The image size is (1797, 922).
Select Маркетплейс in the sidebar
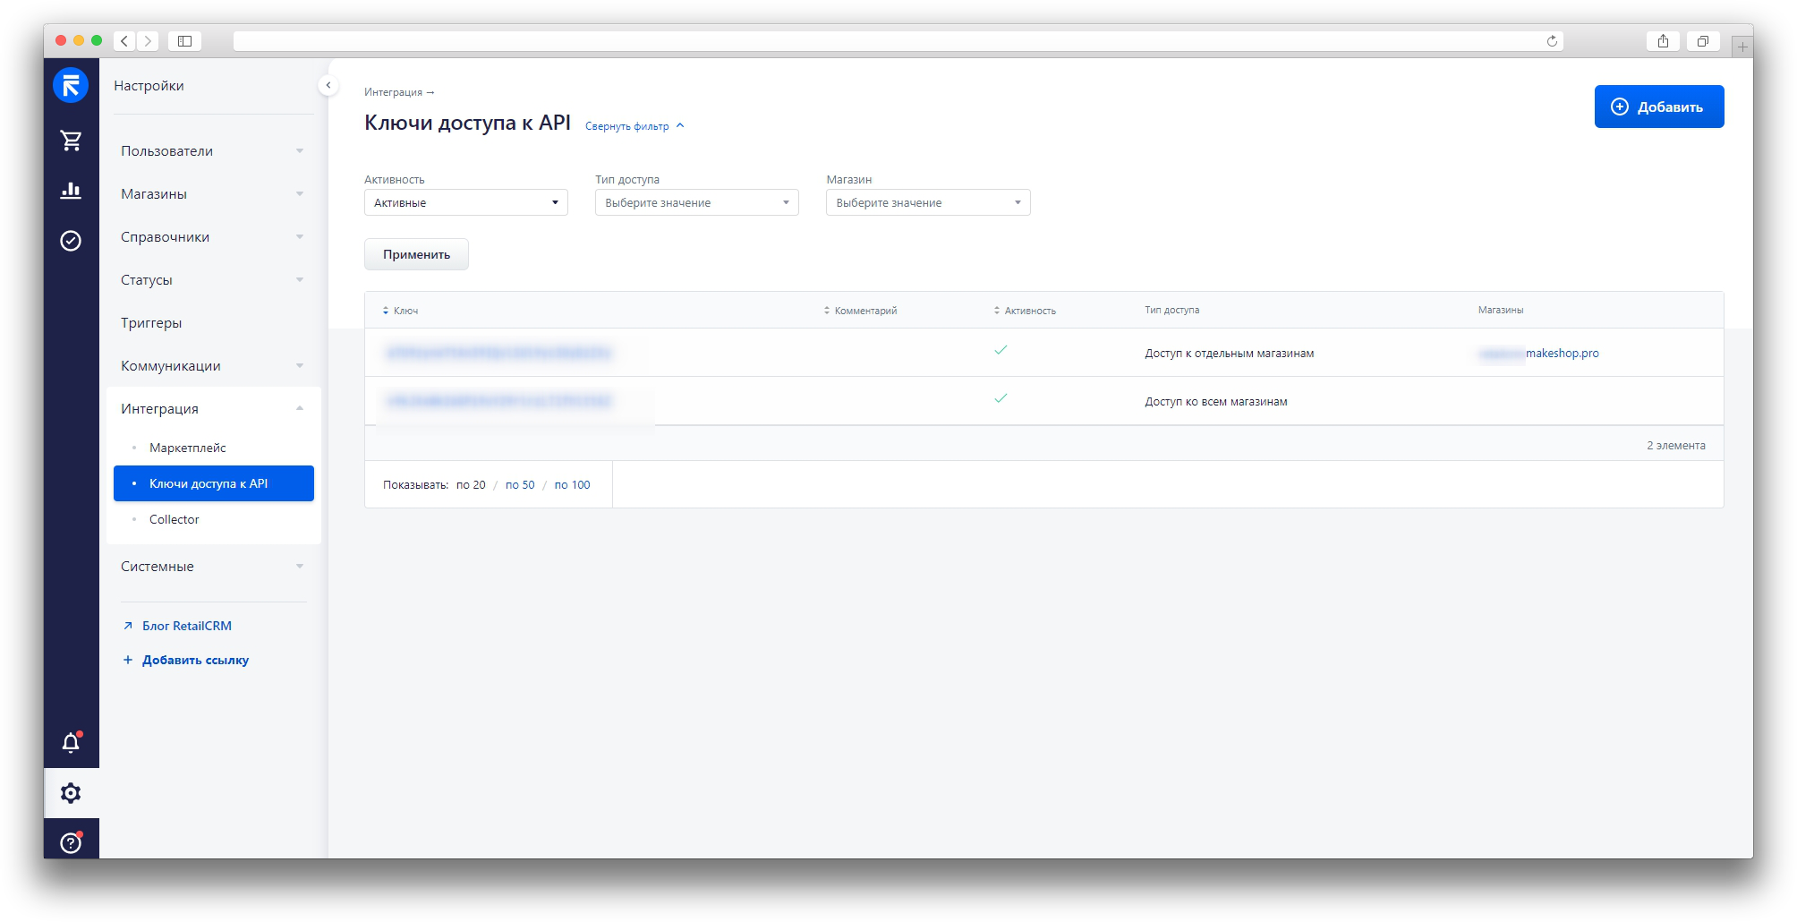[188, 448]
